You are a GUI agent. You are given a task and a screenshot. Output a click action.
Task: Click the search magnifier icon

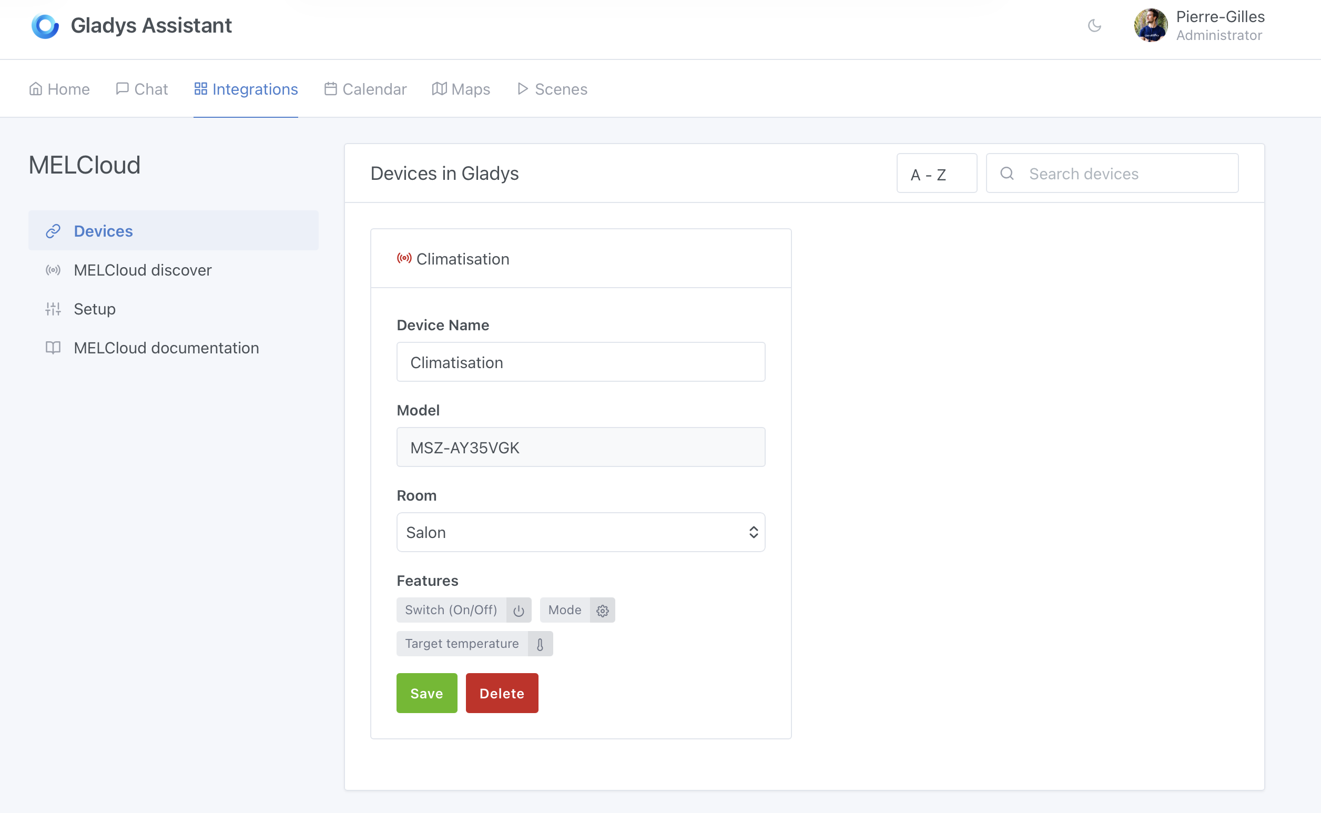coord(1007,173)
